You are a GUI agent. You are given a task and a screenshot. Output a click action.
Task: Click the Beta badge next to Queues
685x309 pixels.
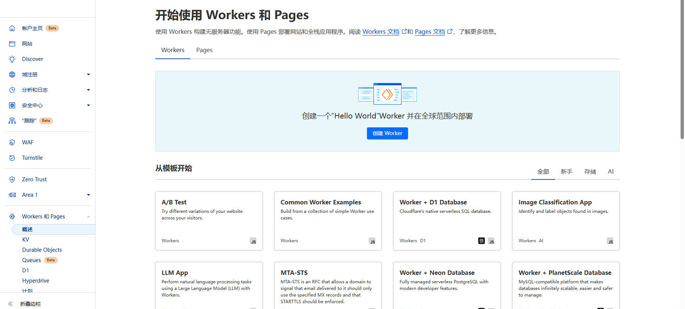click(51, 260)
